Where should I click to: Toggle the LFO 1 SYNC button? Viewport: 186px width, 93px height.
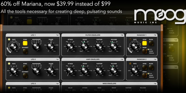25,43
